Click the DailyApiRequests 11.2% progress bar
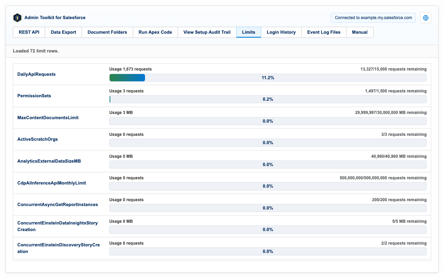 (268, 78)
